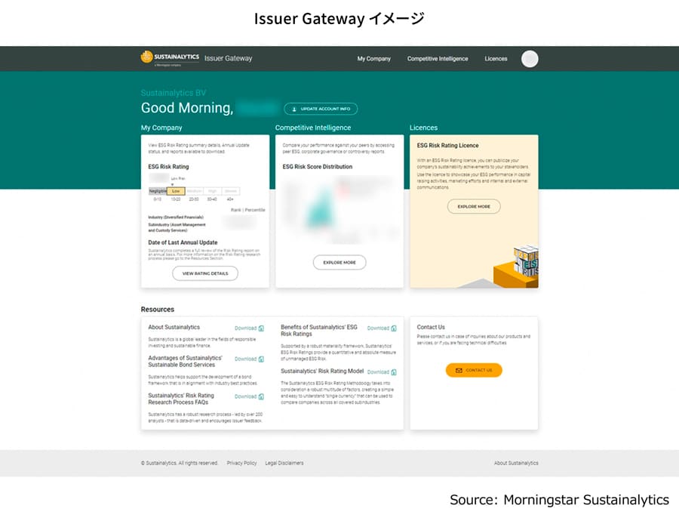
Task: Open the user avatar circle in header
Action: [x=530, y=59]
